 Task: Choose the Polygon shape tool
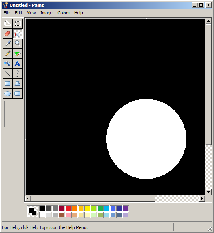pyautogui.click(x=18, y=84)
